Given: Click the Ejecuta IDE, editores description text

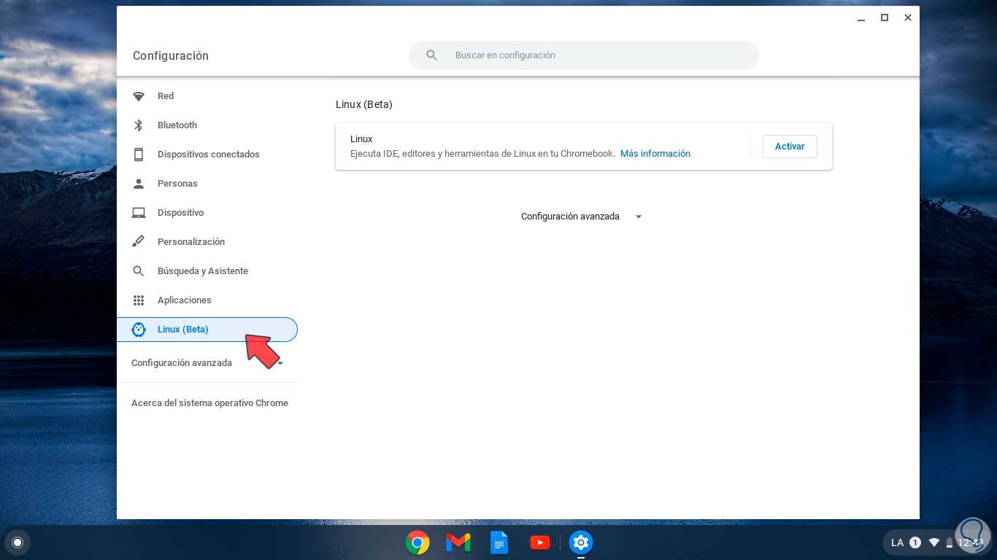Looking at the screenshot, I should coord(482,154).
